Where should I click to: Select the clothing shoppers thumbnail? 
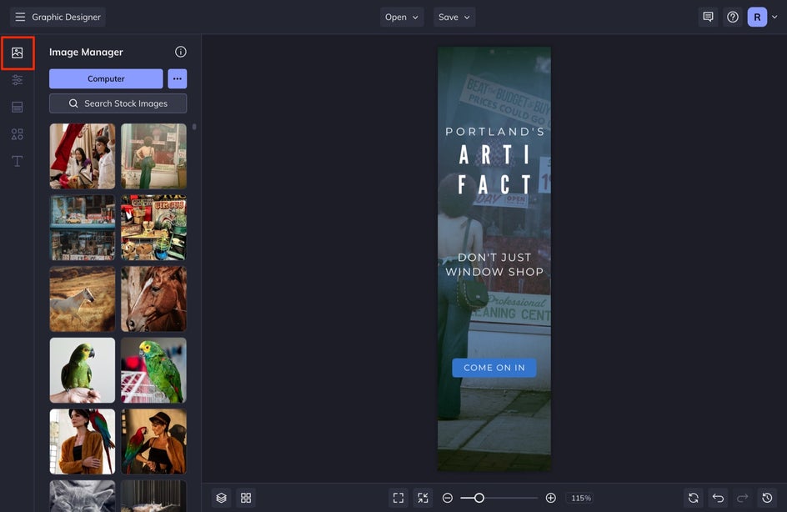click(x=83, y=156)
